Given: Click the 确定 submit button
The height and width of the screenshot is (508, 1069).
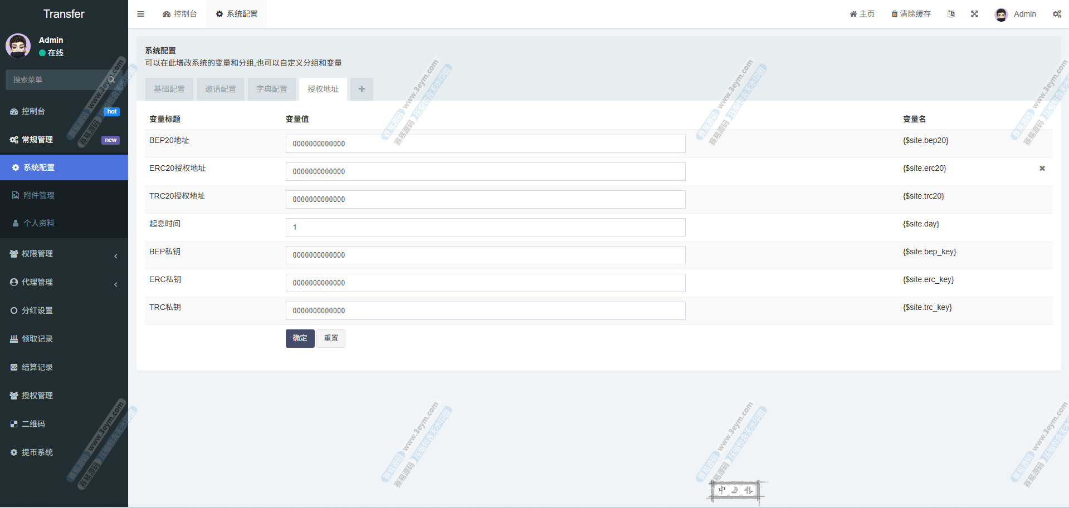Looking at the screenshot, I should [x=300, y=338].
